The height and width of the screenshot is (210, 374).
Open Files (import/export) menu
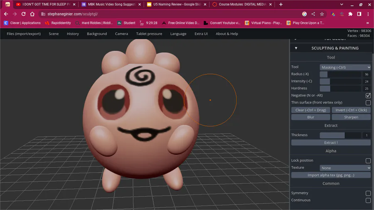pos(24,34)
